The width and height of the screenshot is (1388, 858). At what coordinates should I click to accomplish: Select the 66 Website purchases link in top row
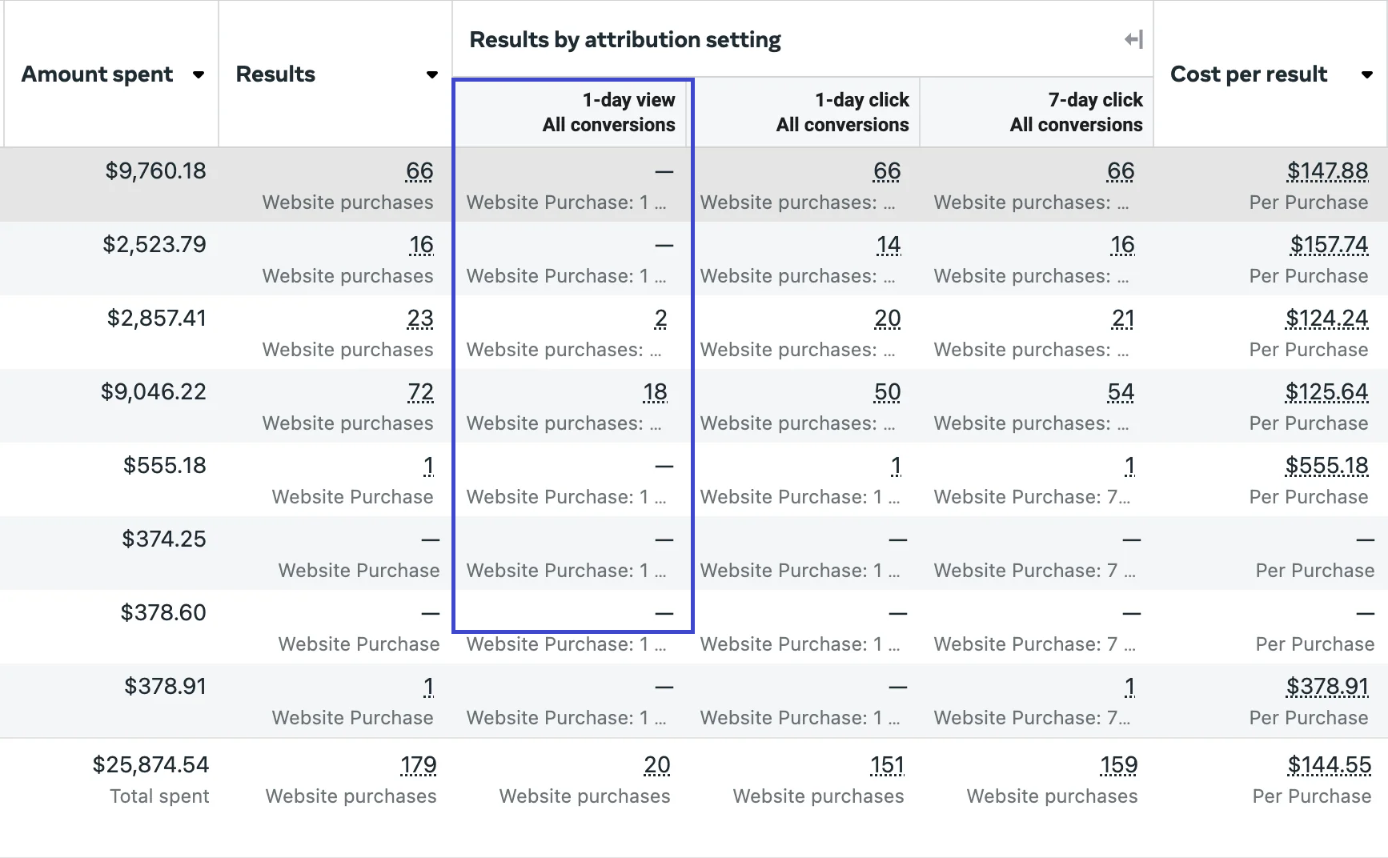pos(419,170)
